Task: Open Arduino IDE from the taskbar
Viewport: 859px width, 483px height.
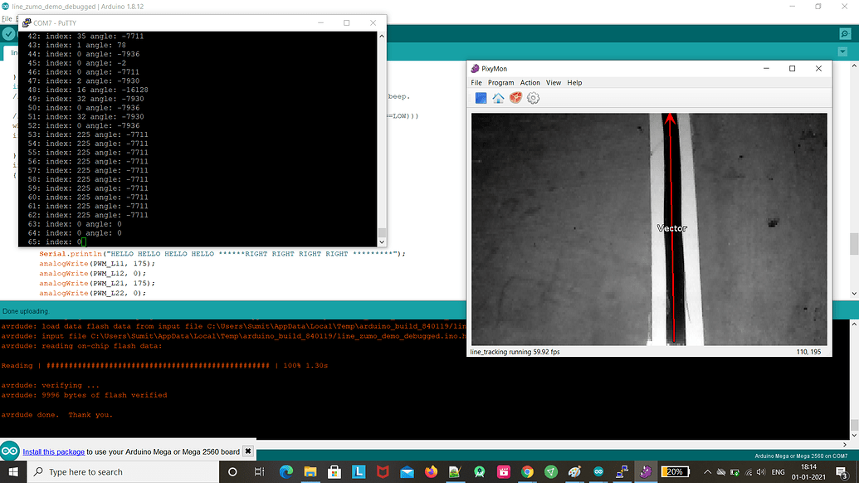Action: (x=598, y=471)
